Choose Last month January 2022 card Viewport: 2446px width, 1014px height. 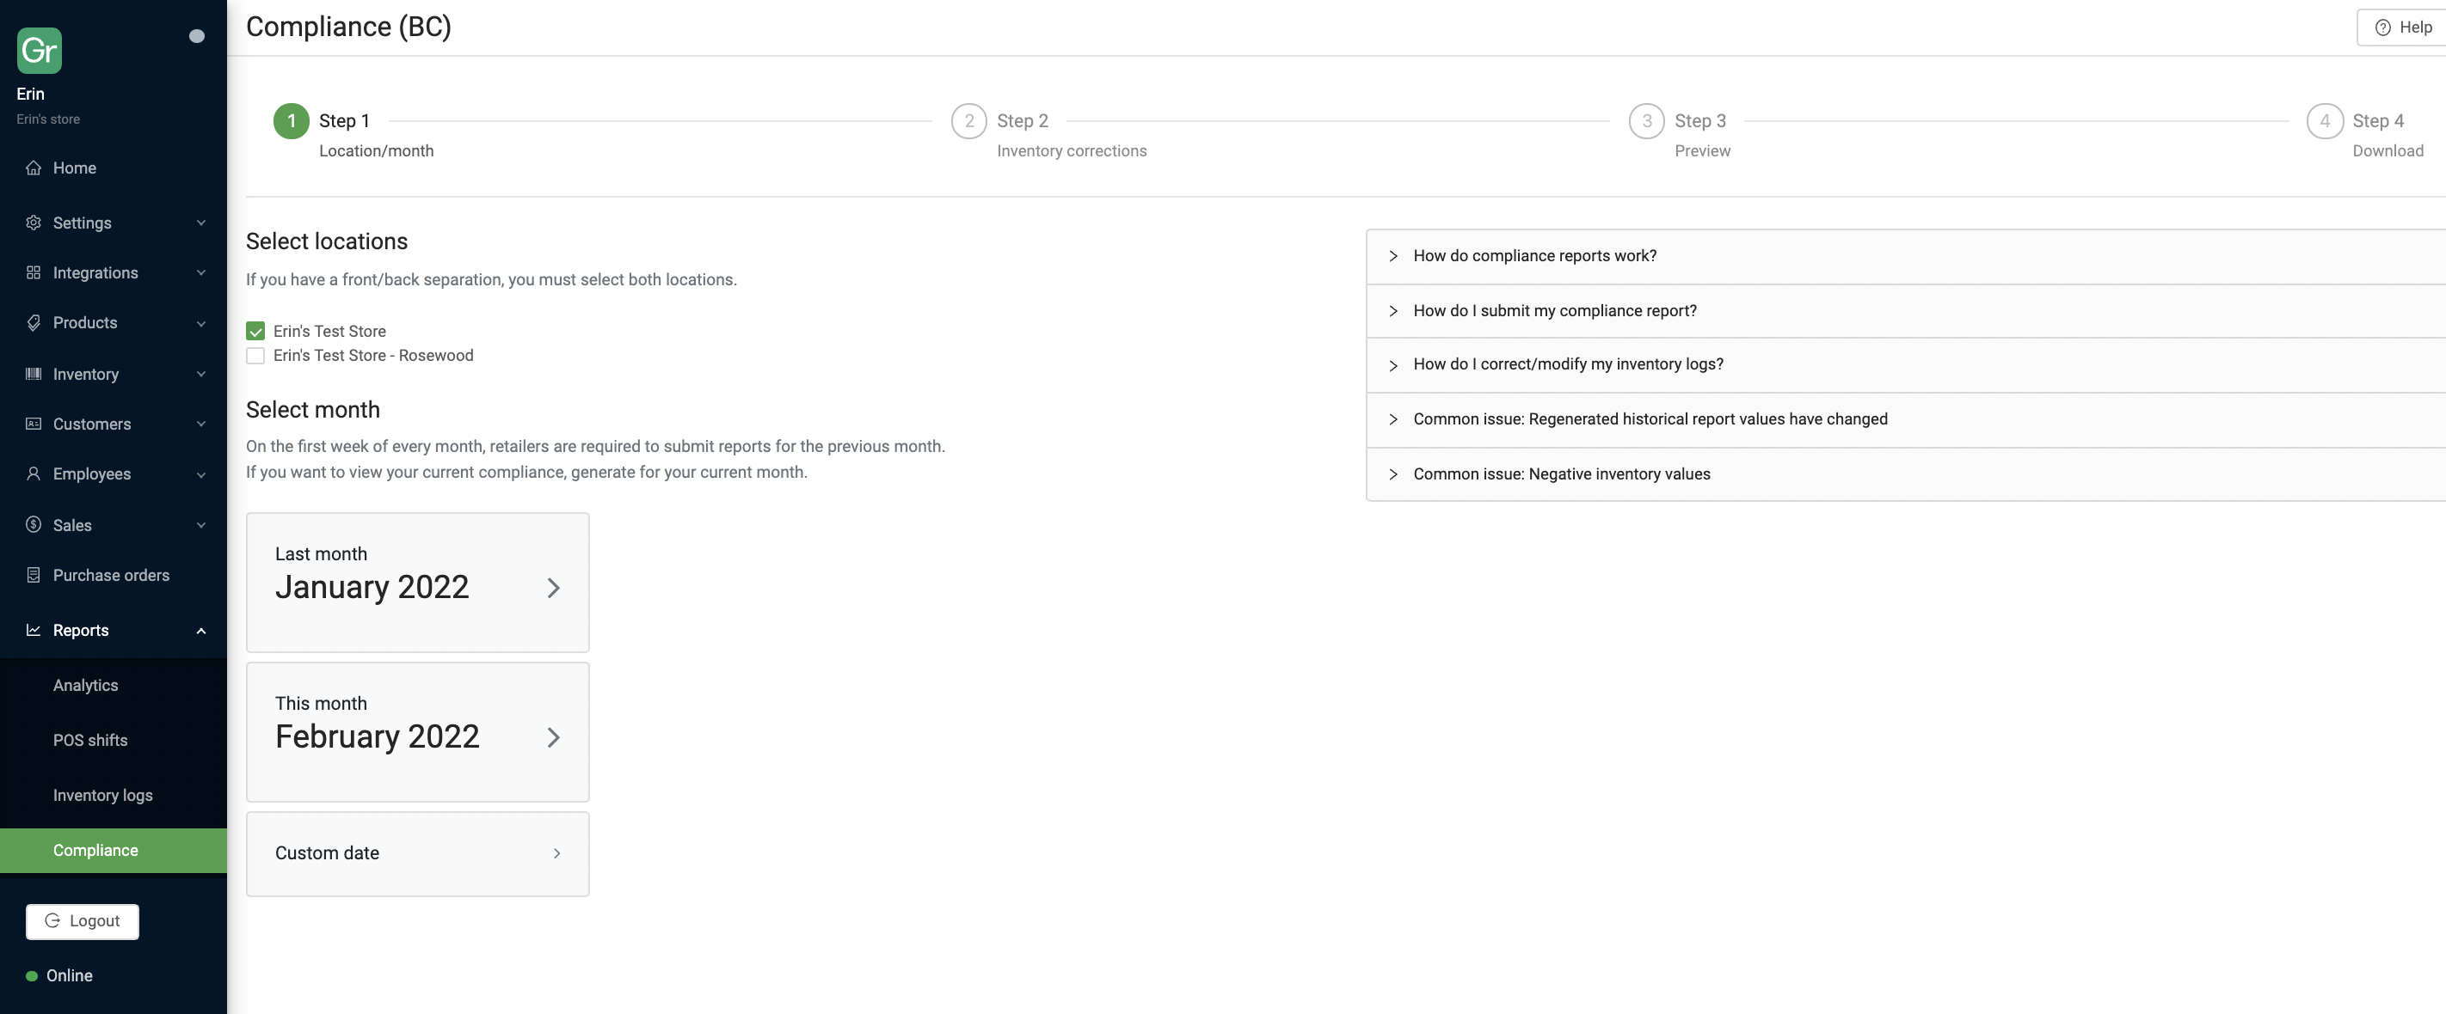[x=417, y=583]
